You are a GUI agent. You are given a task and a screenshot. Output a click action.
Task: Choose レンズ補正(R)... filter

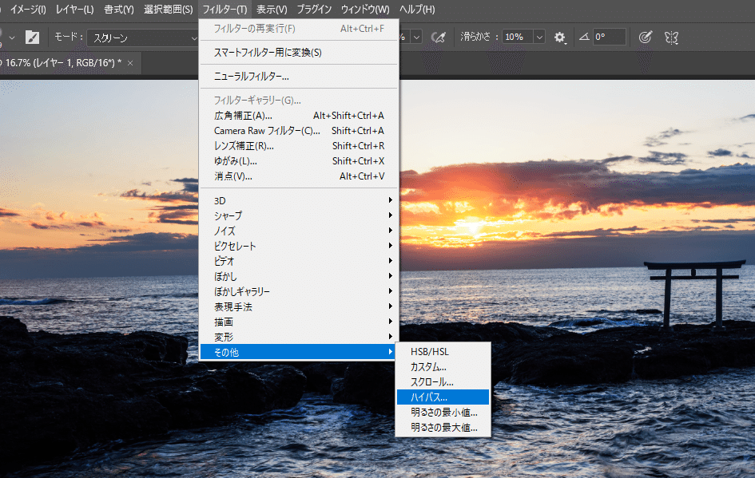(299, 146)
